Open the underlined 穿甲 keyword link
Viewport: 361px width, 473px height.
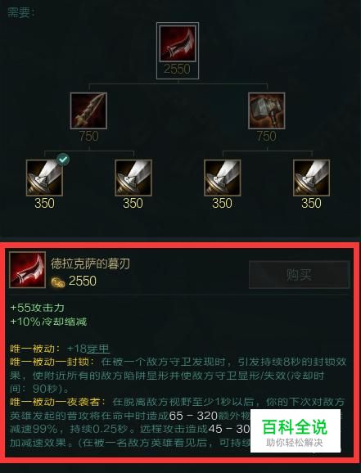point(97,349)
